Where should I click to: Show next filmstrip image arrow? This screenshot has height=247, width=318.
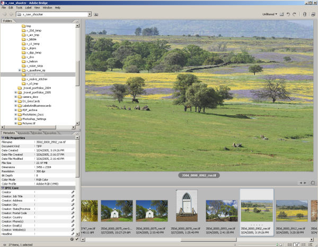pyautogui.click(x=305, y=183)
